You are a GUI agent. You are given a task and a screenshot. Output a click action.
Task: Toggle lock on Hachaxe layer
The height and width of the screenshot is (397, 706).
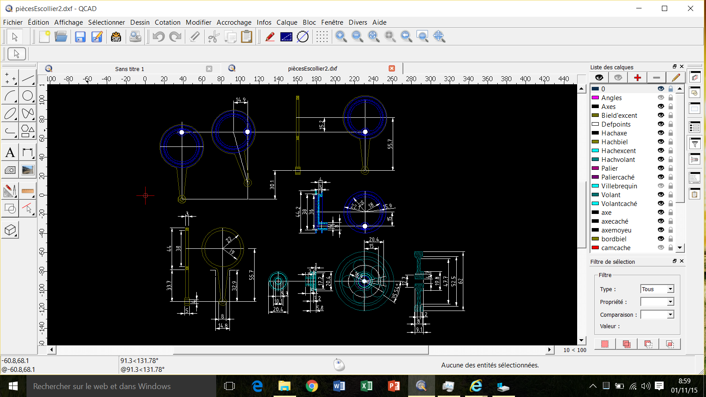(x=671, y=133)
